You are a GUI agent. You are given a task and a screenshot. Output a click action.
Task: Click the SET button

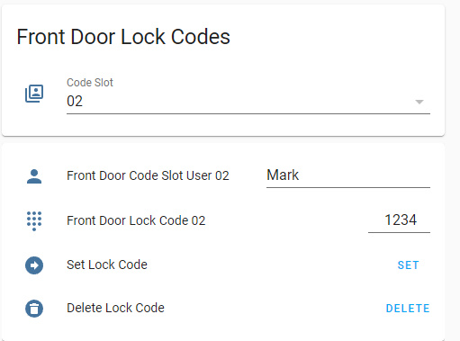click(x=408, y=265)
